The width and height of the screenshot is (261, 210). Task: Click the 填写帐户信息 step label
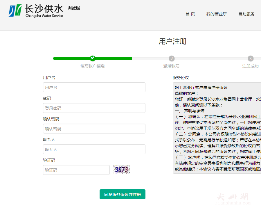click(x=93, y=66)
